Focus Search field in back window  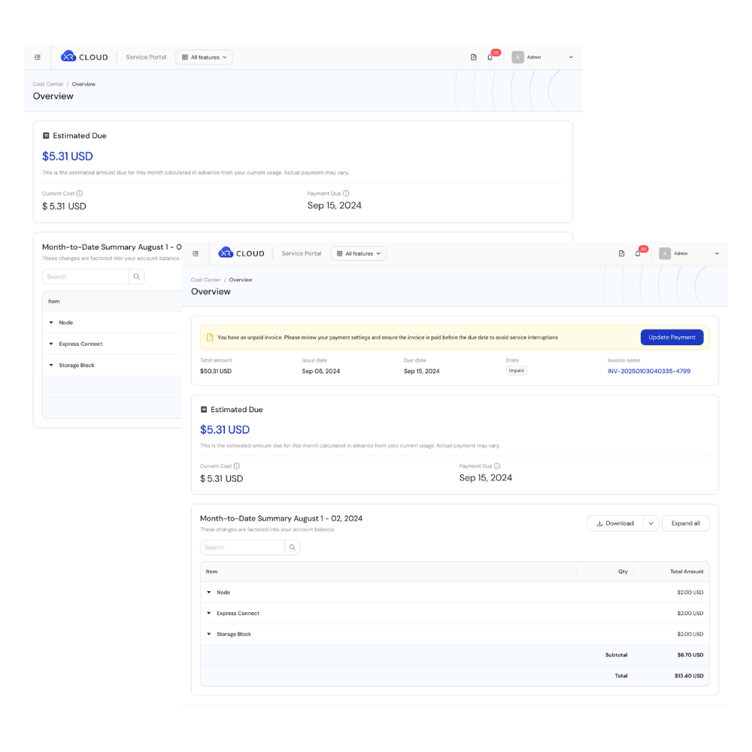pos(86,277)
